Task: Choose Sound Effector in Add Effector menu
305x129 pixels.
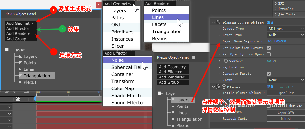Action: point(127,103)
